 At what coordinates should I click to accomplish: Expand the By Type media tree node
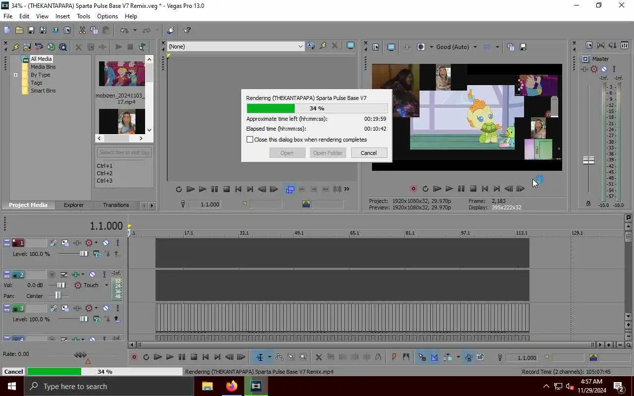click(15, 75)
